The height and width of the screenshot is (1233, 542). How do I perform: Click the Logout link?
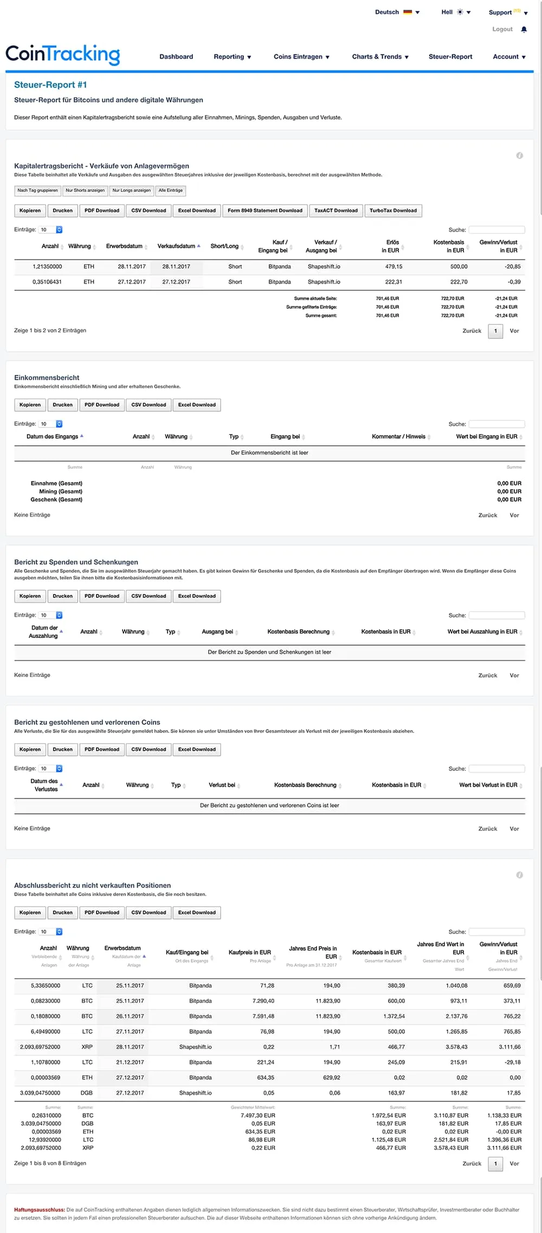pos(502,29)
